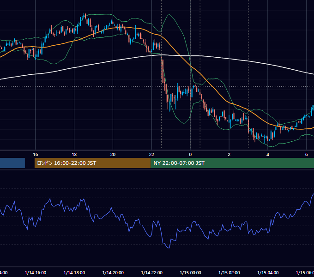Click the lowest trough of the blue oscillator line
Image resolution: width=314 pixels, height=277 pixels.
[x=169, y=248]
